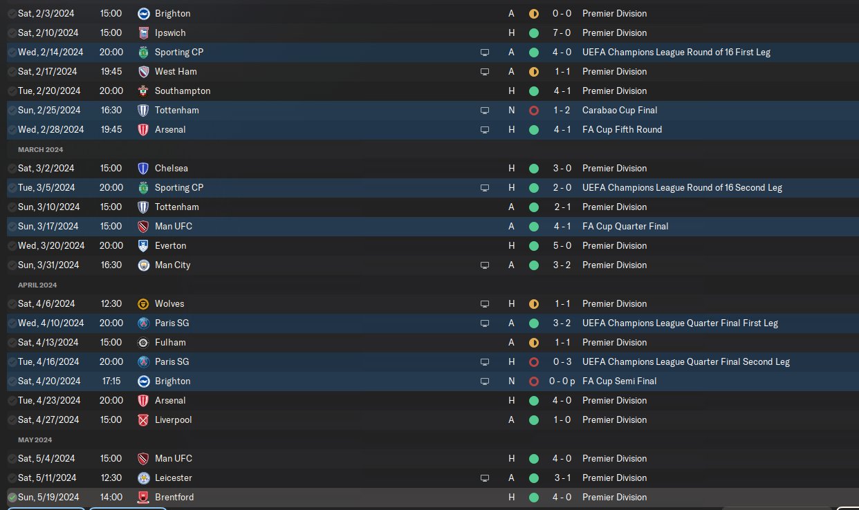Collapse the MAY 2024 section header

pos(35,440)
